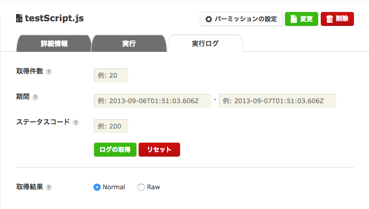Select the 実行ログ tab

(205, 43)
